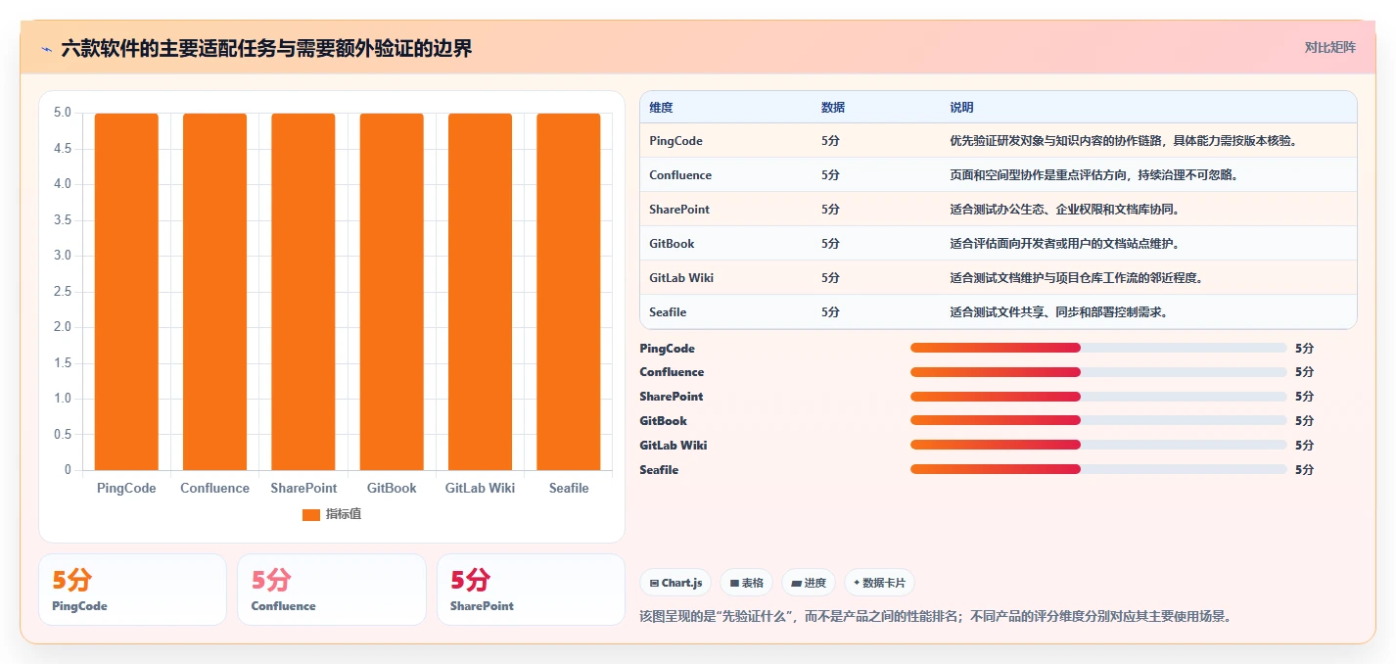Viewport: 1396px width, 664px height.
Task: Click the PingCode progress bar
Action: 1098,348
